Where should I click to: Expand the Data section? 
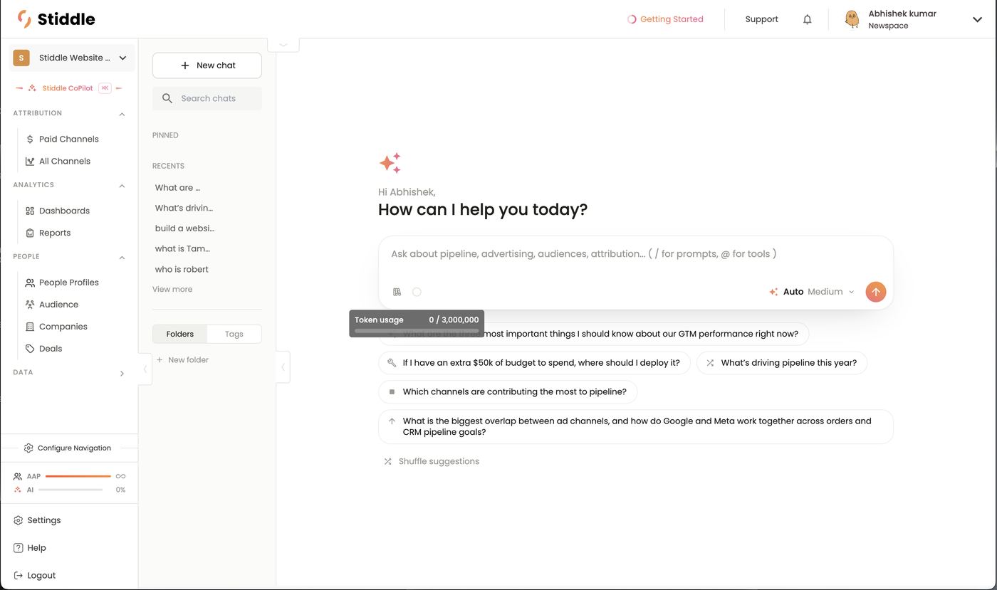click(122, 374)
